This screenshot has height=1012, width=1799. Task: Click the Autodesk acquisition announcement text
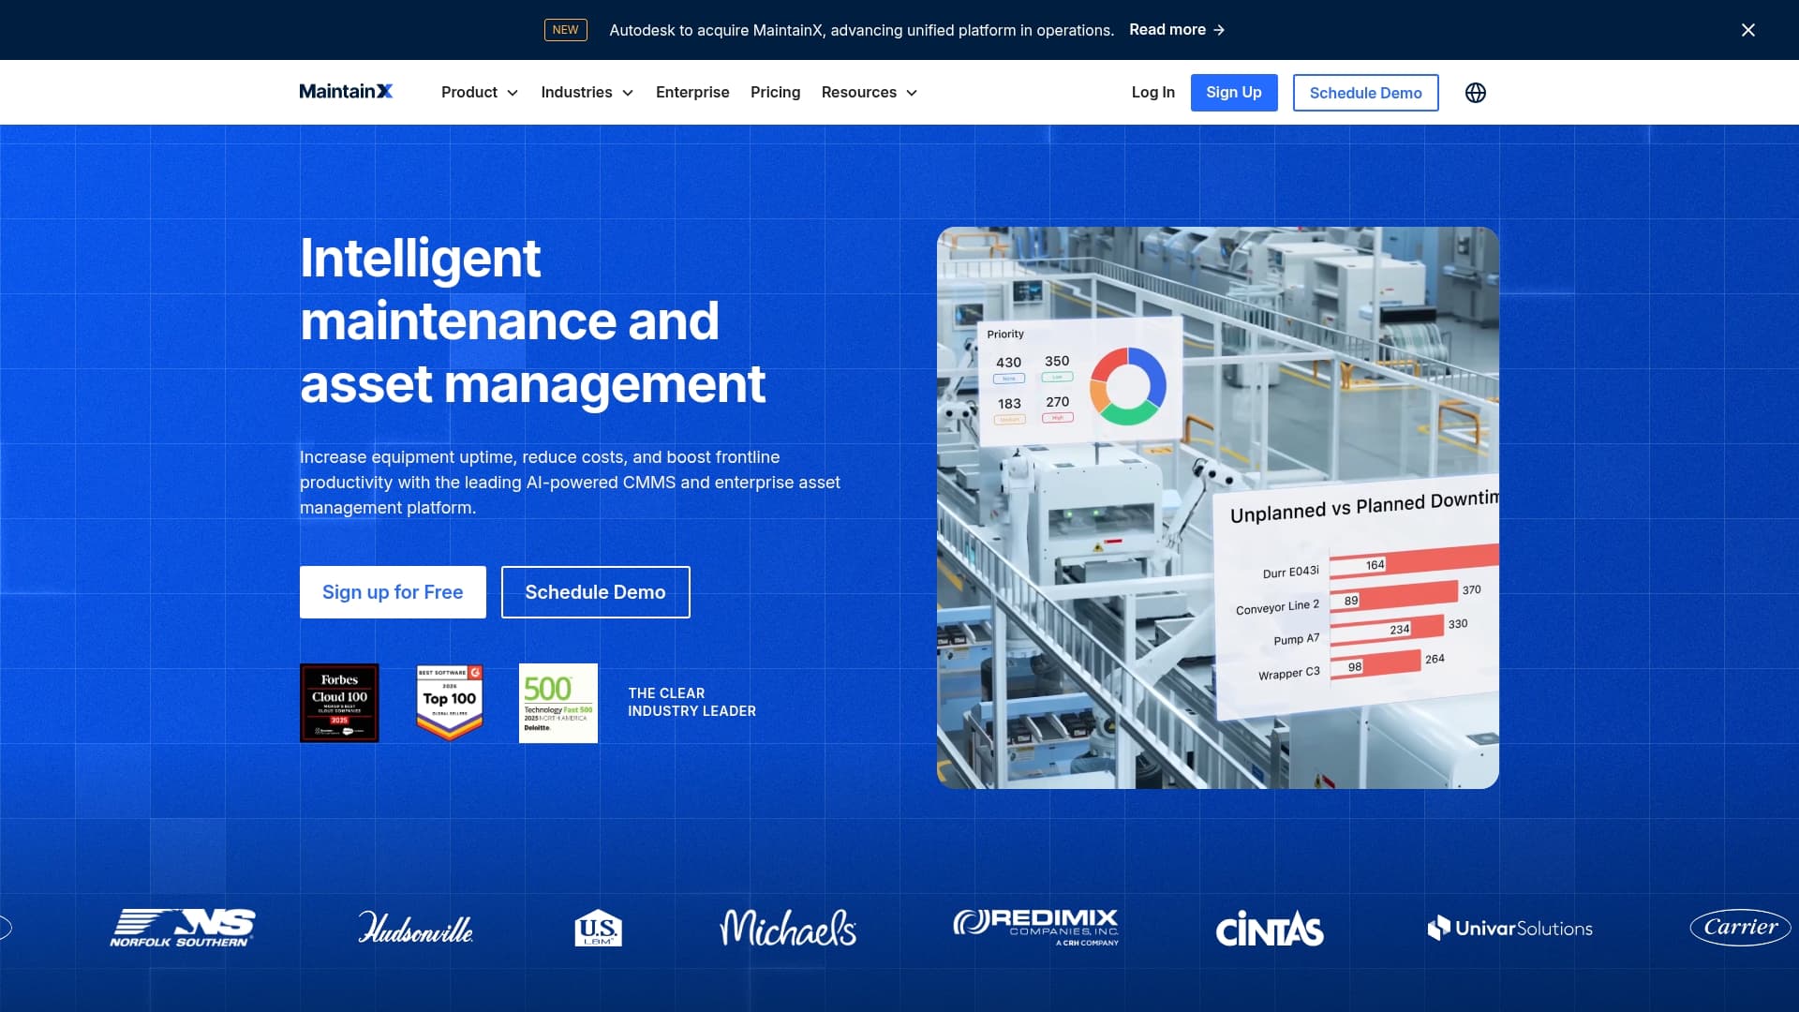click(862, 30)
